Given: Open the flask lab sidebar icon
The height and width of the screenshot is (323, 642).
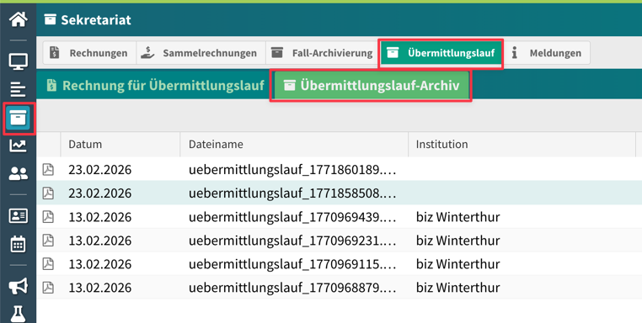Looking at the screenshot, I should point(19,314).
